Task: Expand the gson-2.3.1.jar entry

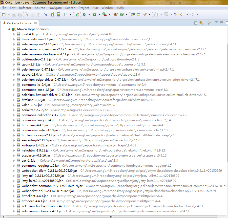Action: (14, 64)
